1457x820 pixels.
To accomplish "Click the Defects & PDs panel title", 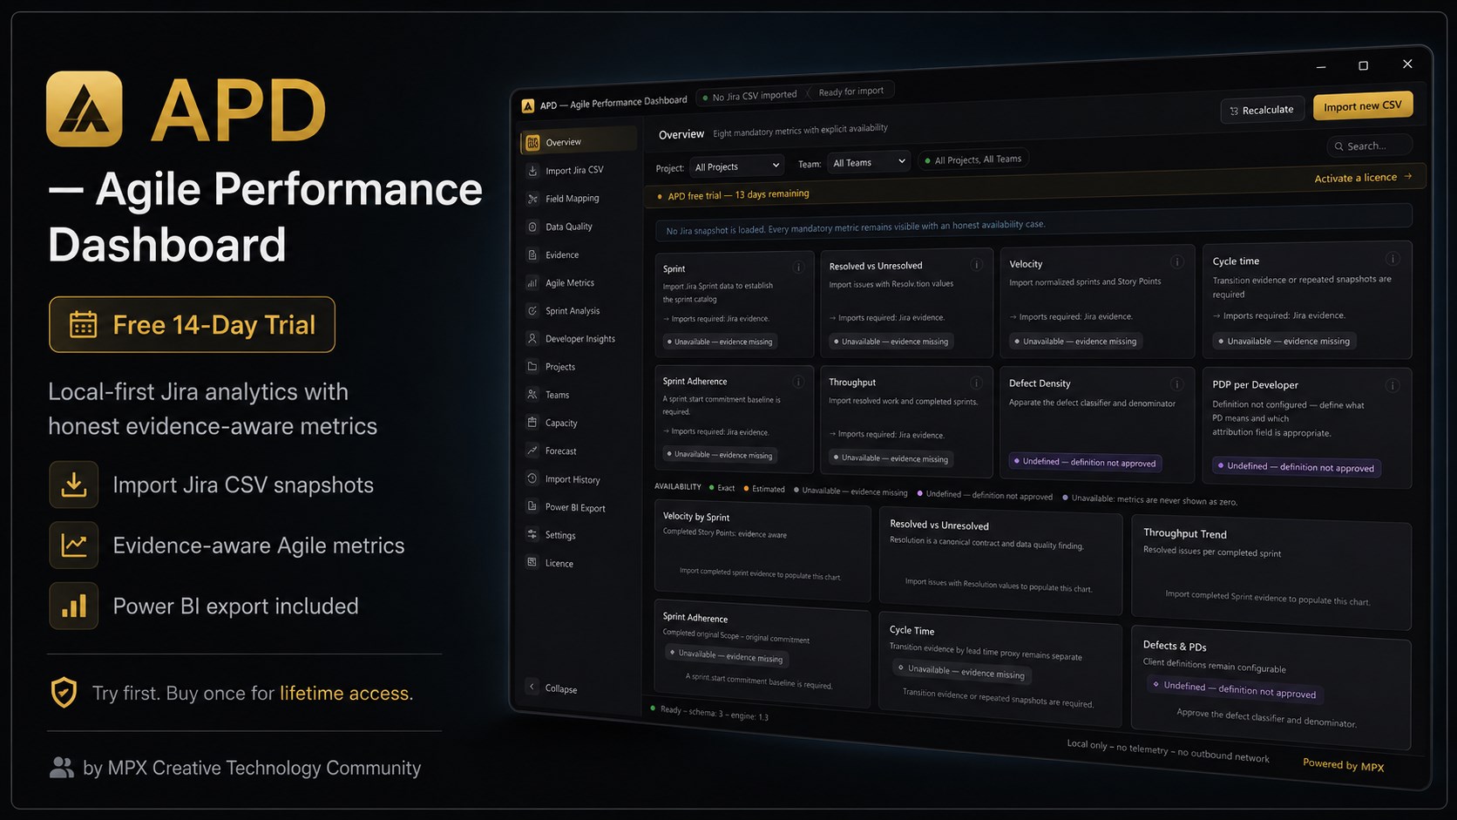I will click(1175, 646).
